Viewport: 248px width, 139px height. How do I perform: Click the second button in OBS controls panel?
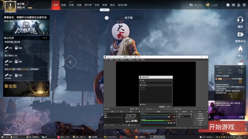click(x=201, y=116)
